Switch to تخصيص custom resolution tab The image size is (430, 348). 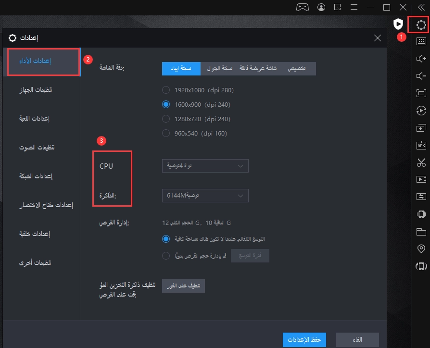[297, 69]
